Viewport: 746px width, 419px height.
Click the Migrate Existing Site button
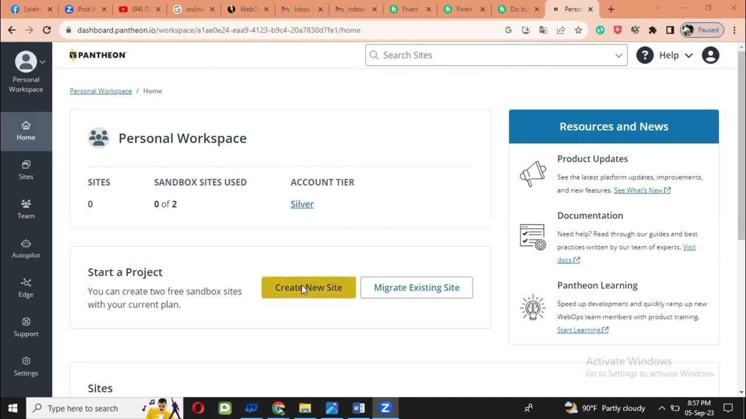[417, 287]
